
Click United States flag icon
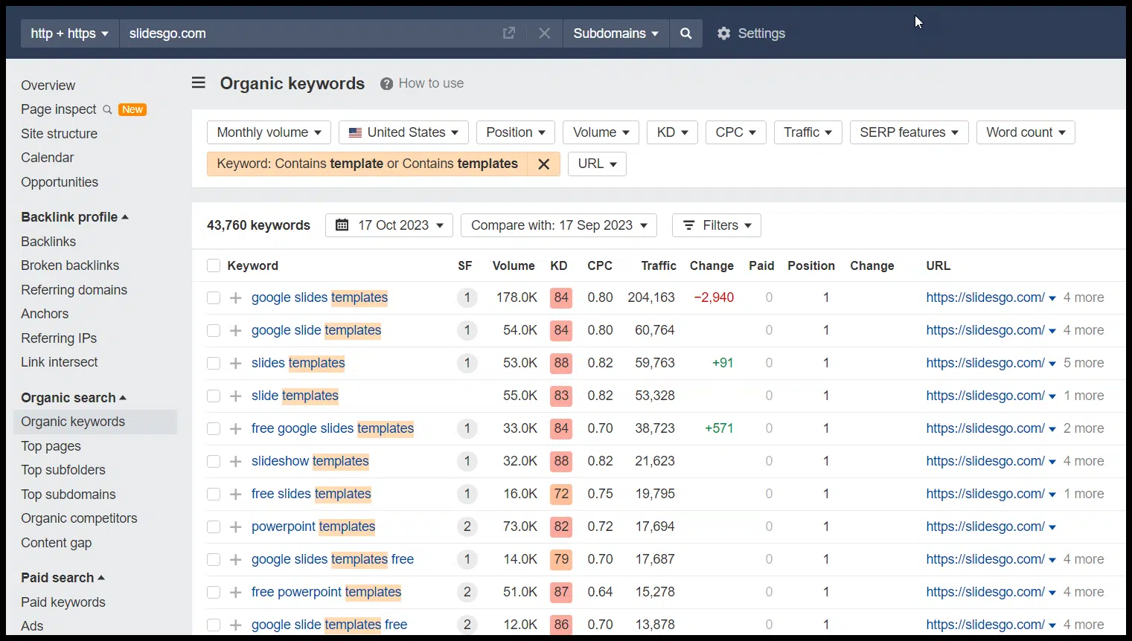point(356,132)
